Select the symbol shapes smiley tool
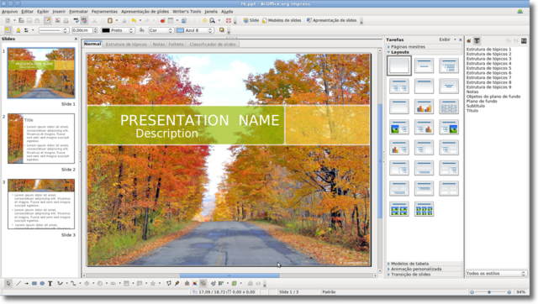This screenshot has width=538, height=304. click(100, 284)
